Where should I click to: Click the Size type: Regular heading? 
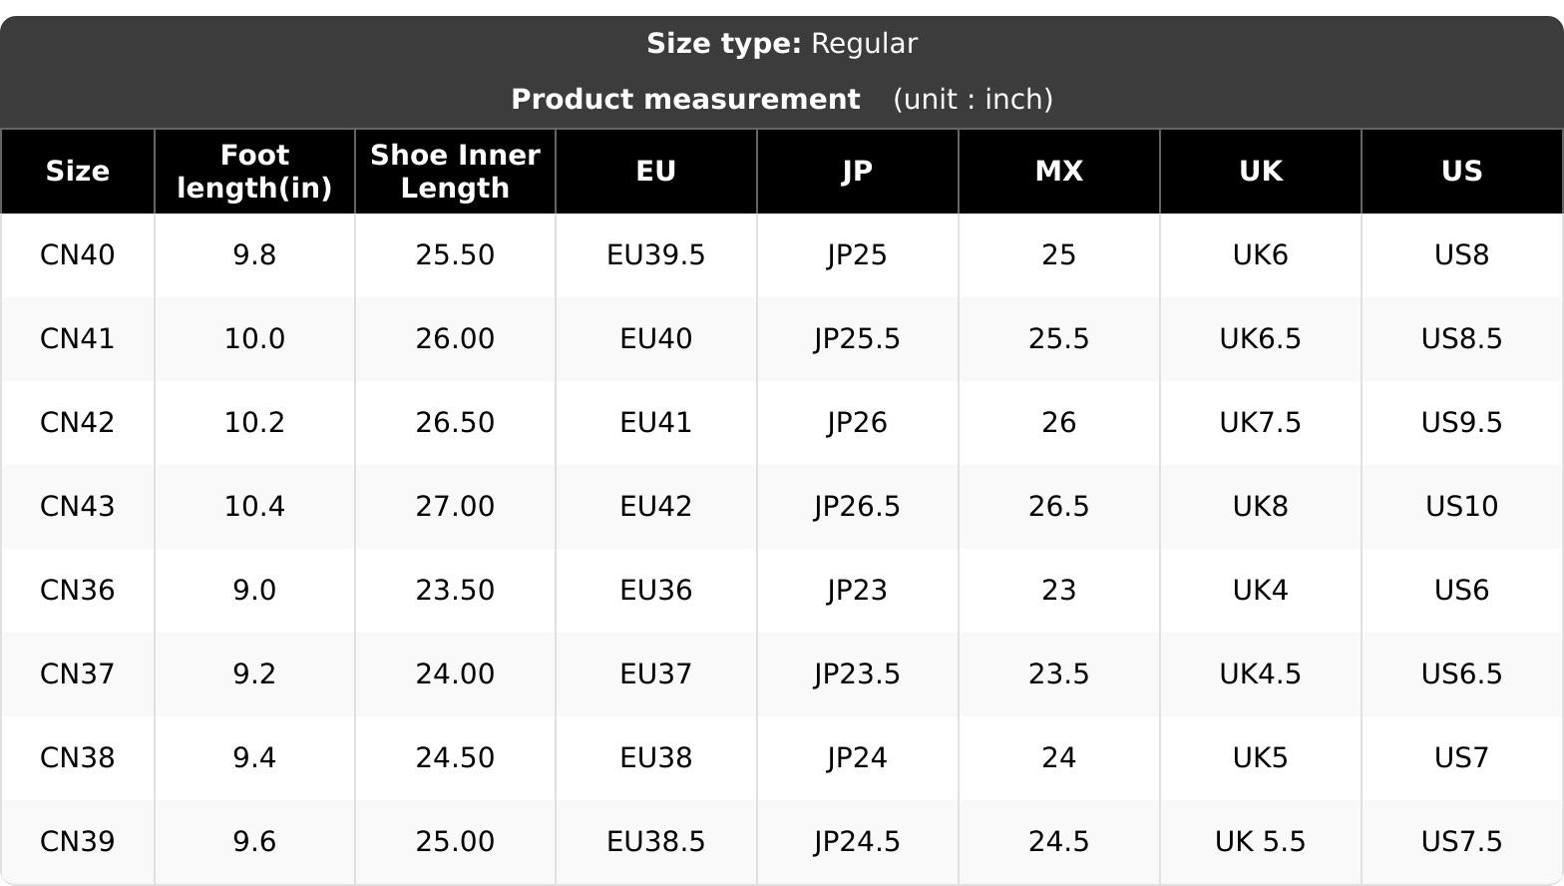pyautogui.click(x=782, y=44)
